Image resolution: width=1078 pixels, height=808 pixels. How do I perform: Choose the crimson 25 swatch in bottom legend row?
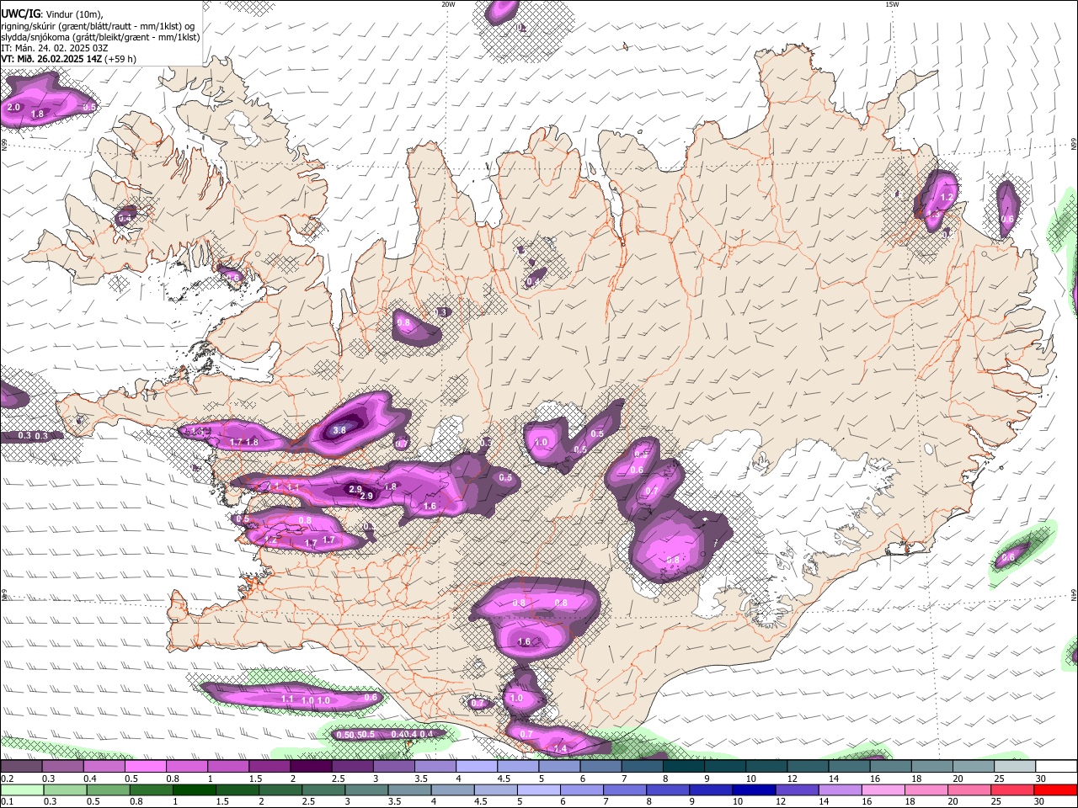[1012, 790]
